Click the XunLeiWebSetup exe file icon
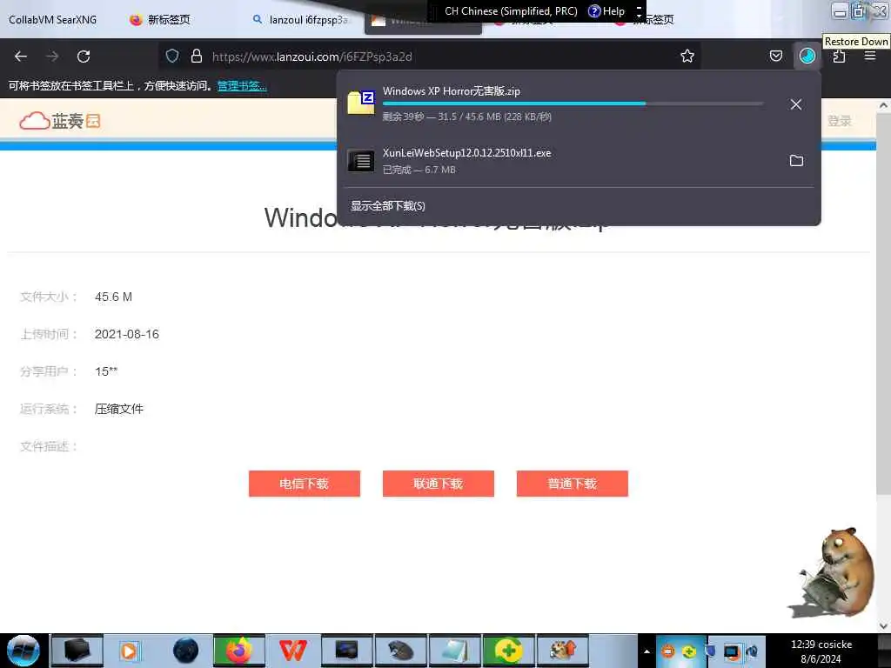891x668 pixels. coord(361,161)
